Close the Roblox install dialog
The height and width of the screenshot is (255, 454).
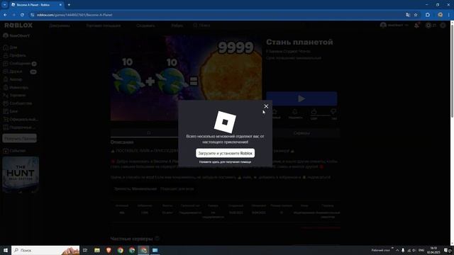[266, 106]
